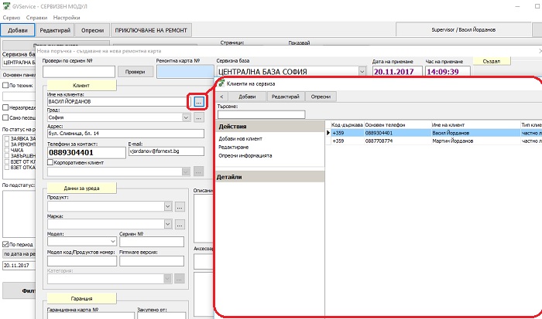Open city browse button beside София

click(198, 117)
